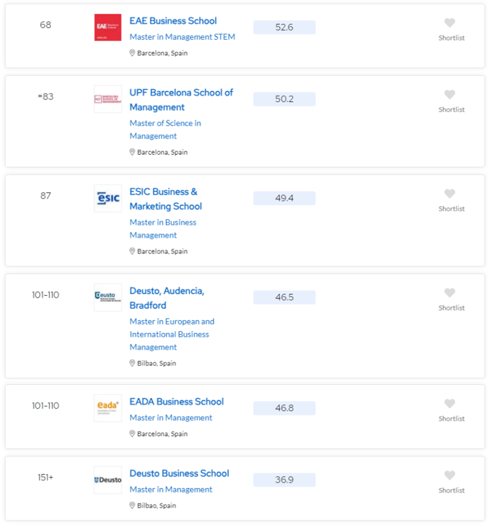Screen dimensions: 494x526
Task: Open EAE Business School logo thumbnail
Action: pos(108,27)
